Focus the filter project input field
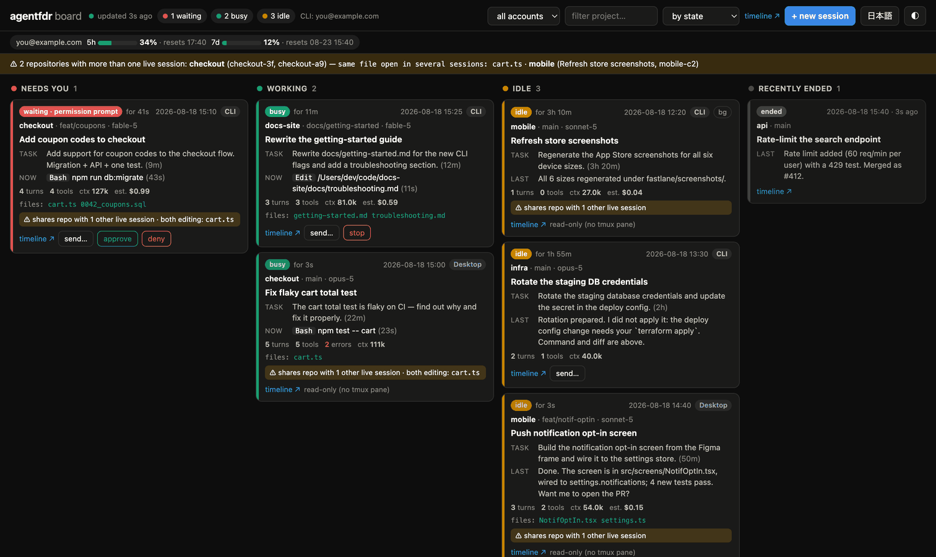 611,16
